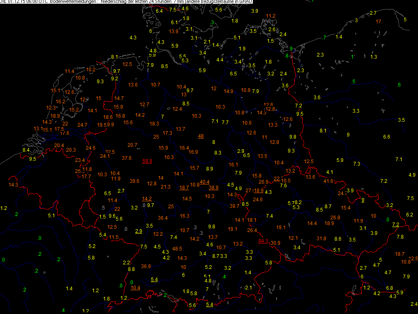This screenshot has width=418, height=314.
Task: Click the underlined 38.9 station value
Action: coord(214,188)
